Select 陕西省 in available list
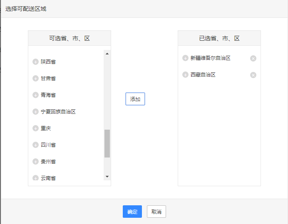The image size is (288, 224). (48, 62)
